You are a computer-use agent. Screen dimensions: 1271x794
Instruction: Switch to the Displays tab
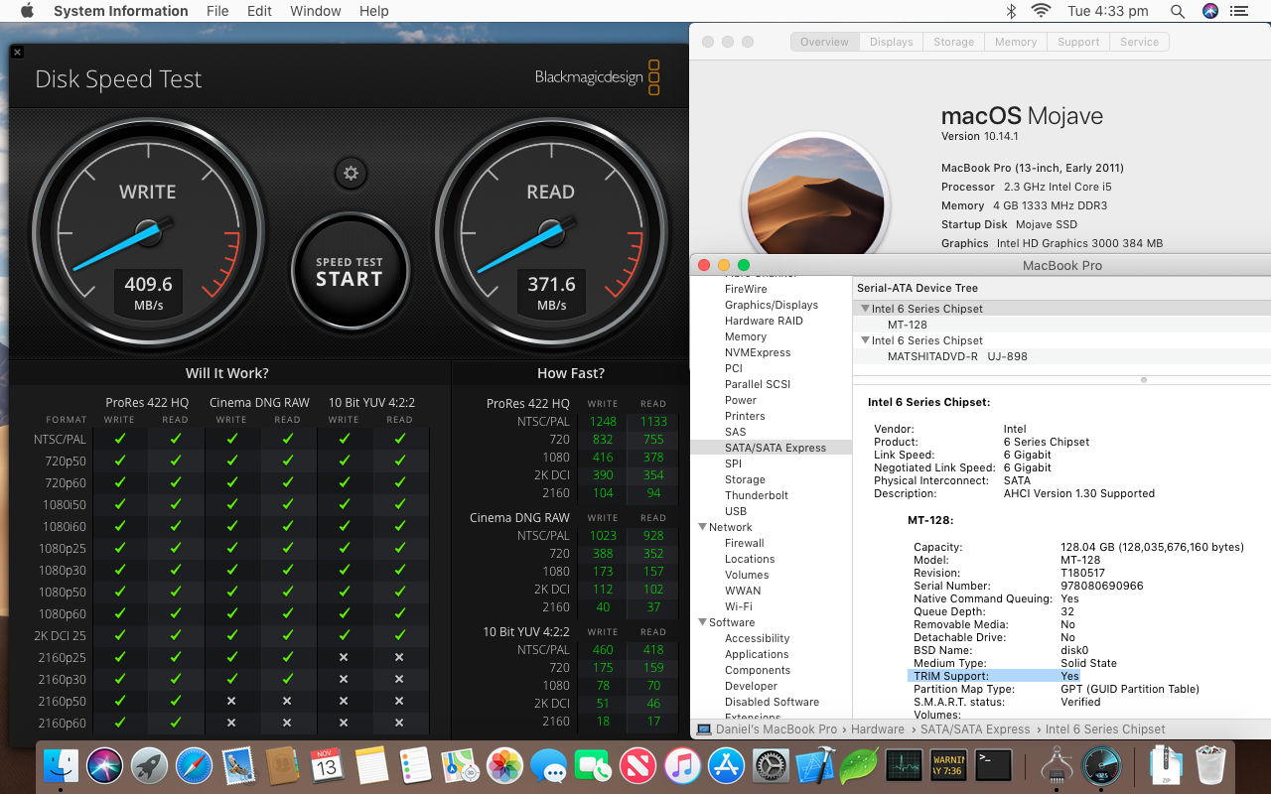[x=891, y=42]
